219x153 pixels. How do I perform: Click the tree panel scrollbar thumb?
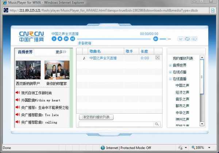pos(202,77)
